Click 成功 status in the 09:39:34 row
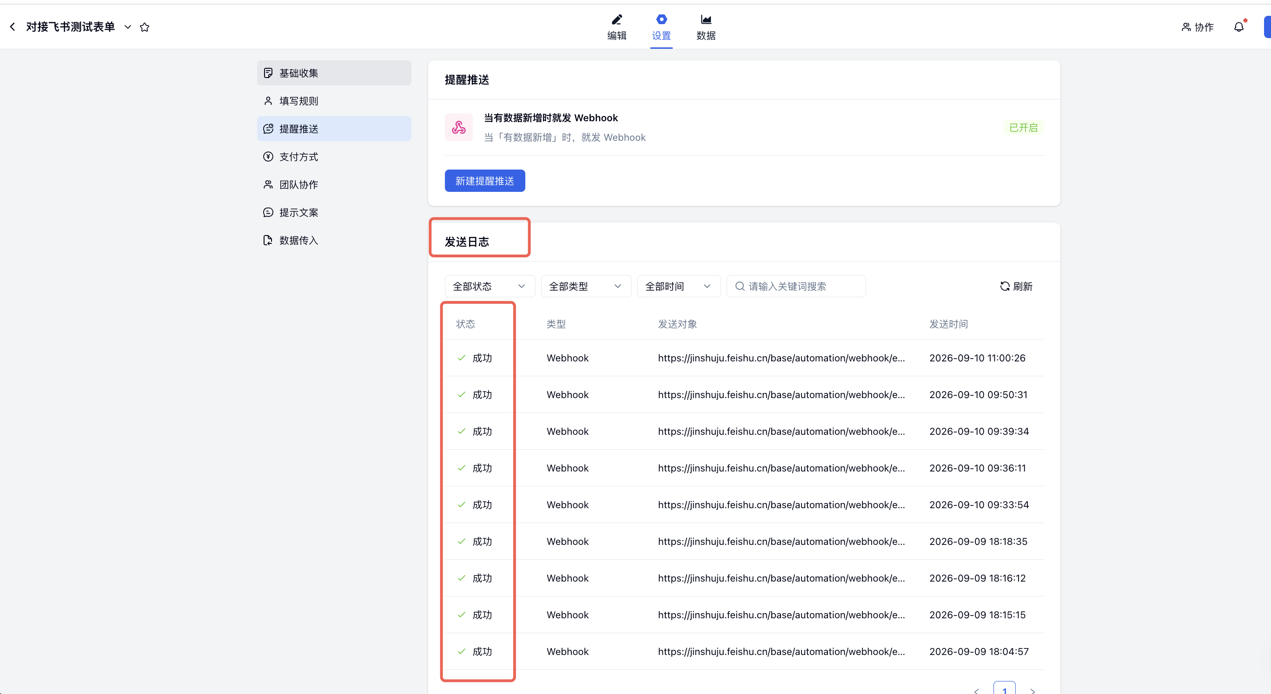The height and width of the screenshot is (694, 1271). [482, 431]
